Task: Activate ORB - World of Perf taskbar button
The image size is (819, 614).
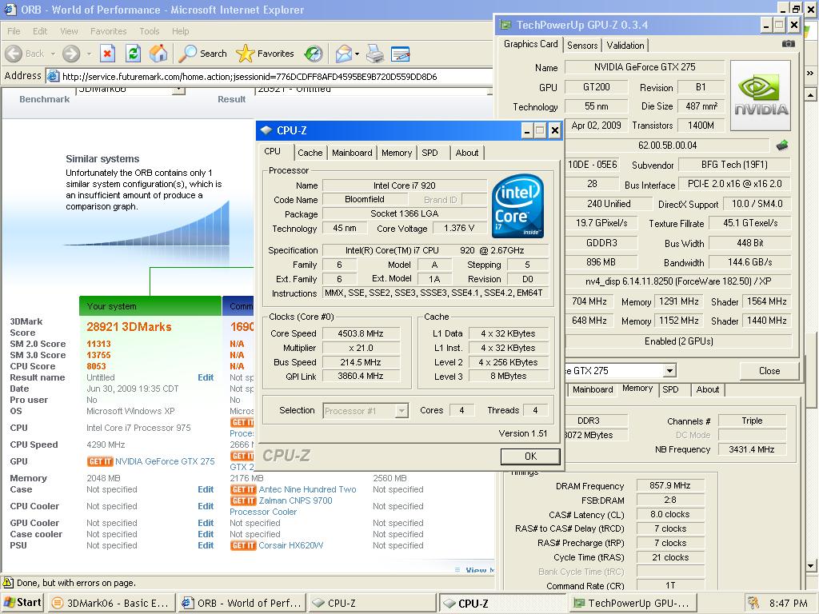Action: [242, 603]
